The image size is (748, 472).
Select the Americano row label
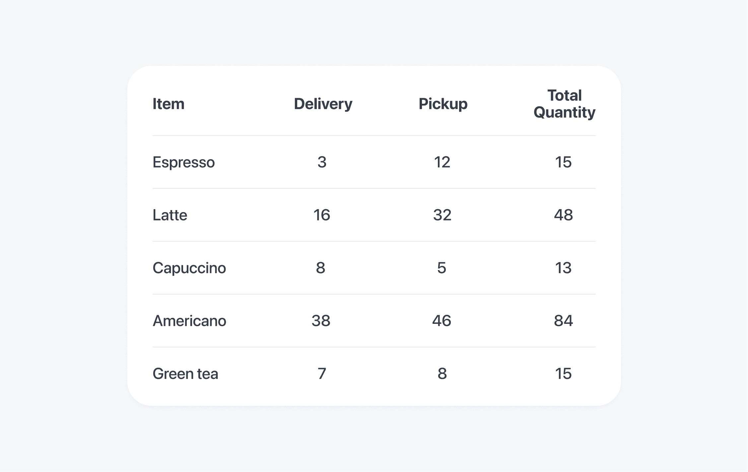coord(189,321)
